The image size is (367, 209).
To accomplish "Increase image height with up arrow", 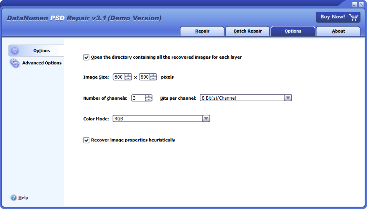I will click(153, 75).
